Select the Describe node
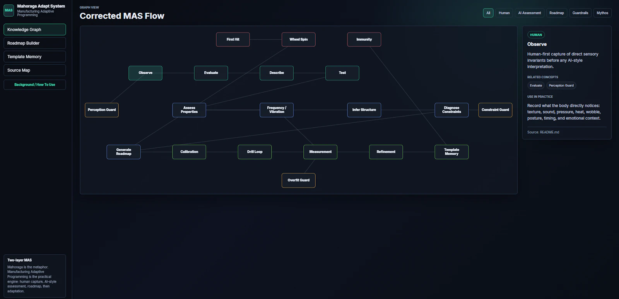 pyautogui.click(x=277, y=73)
